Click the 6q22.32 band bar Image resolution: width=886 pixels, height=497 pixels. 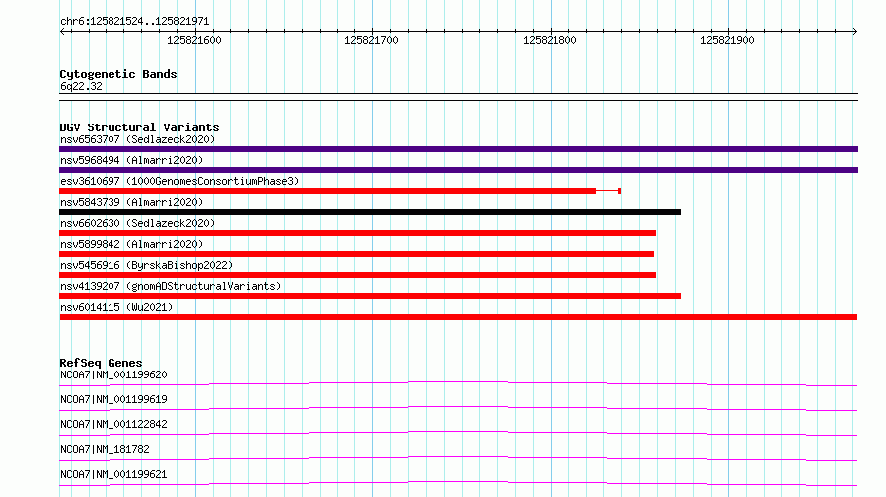click(x=458, y=97)
